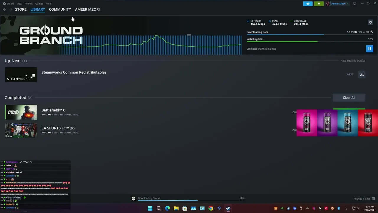The width and height of the screenshot is (378, 213).
Task: Click the Estimated 03:45 remaining text
Action: coord(261,49)
